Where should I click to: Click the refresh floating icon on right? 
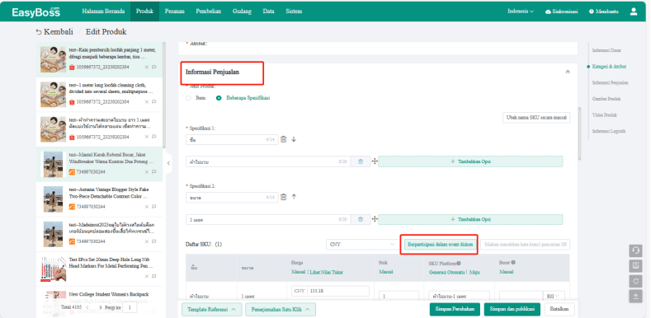click(x=635, y=281)
